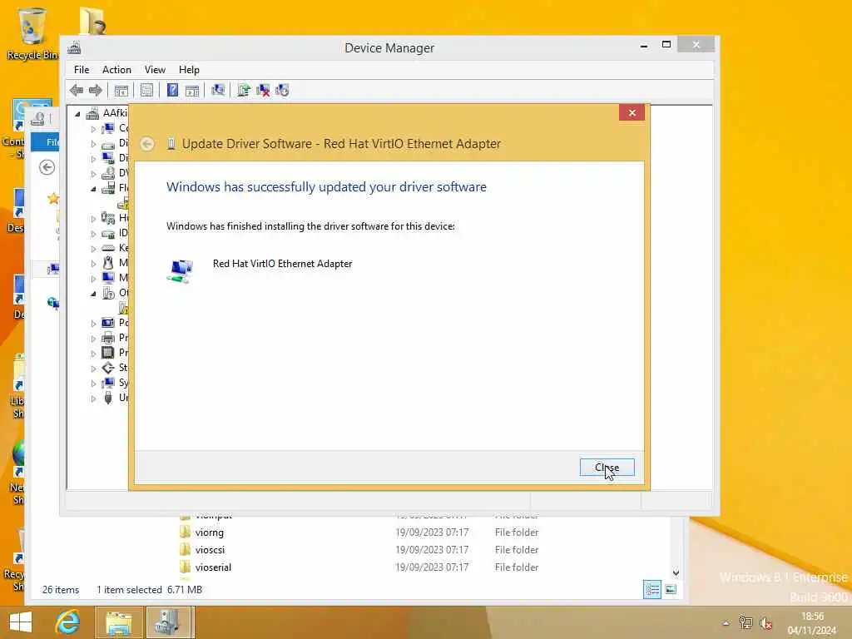
Task: Click dialog back arrow beside Update Driver title
Action: click(x=147, y=144)
